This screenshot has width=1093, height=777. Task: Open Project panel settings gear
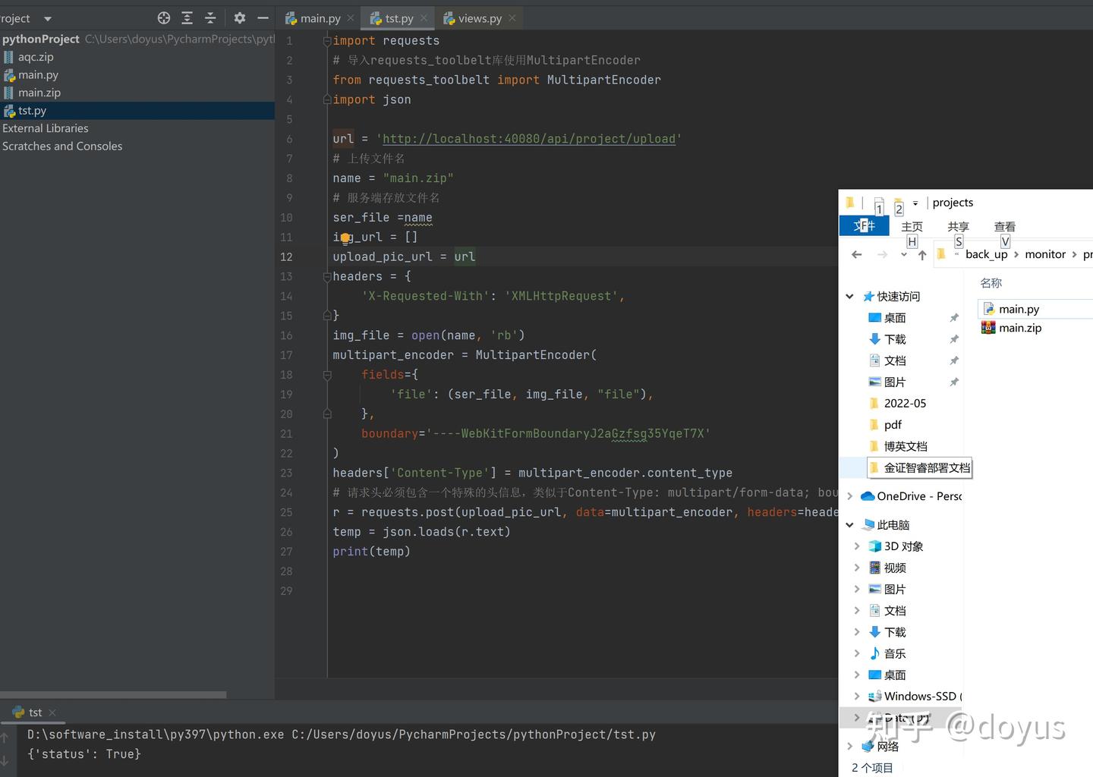240,18
